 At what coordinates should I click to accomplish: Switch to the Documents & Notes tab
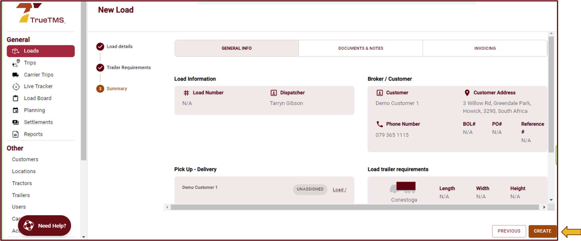point(360,48)
